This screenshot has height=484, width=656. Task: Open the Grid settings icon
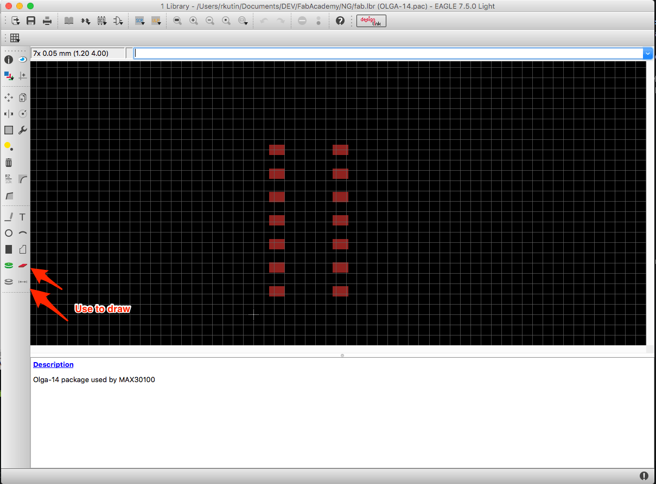coord(15,38)
